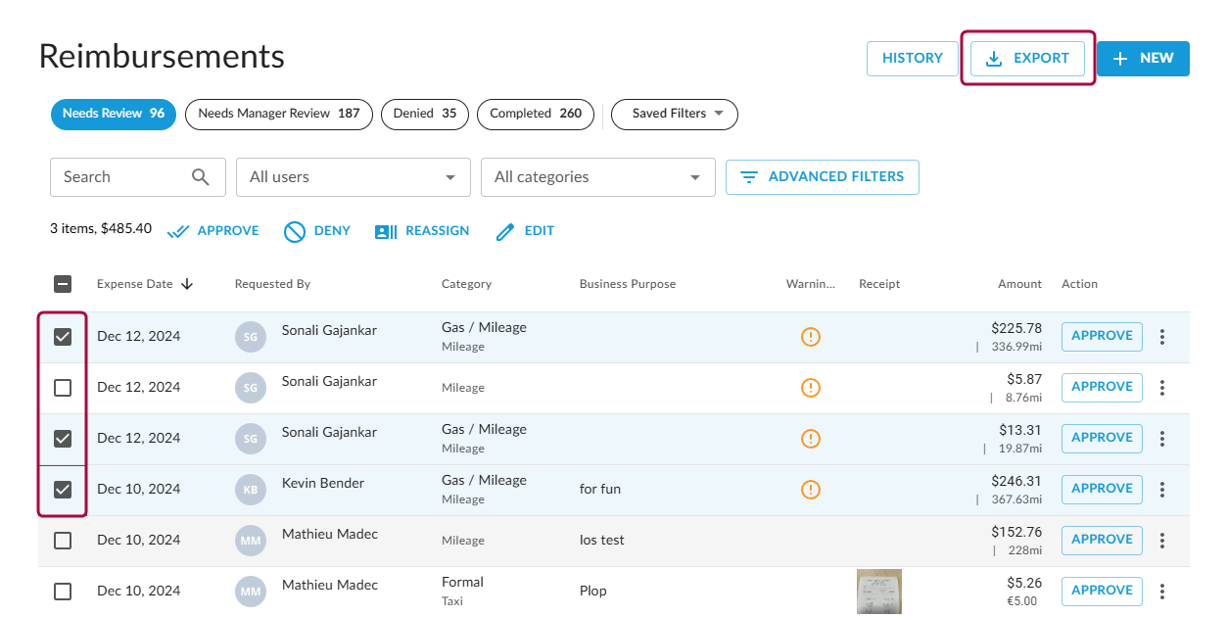Uncheck Kevin Bender's Dec 10 expense checkbox
The width and height of the screenshot is (1227, 617).
click(63, 489)
